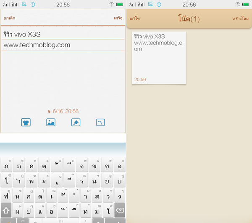The width and height of the screenshot is (252, 223).
Task: Tap the เ key
Action: pyautogui.click(x=52, y=195)
